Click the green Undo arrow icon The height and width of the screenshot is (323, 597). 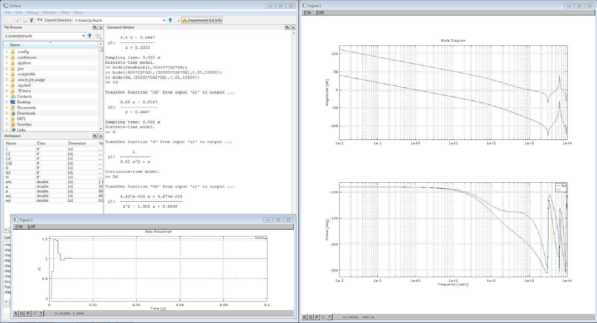click(40, 20)
